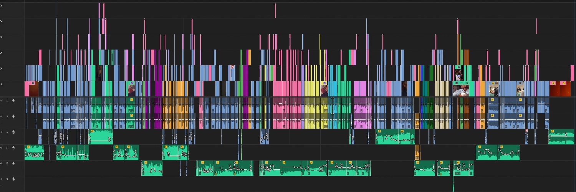Select the first green music clip in the fourth audio track
576x192 pixels.
coord(34,152)
